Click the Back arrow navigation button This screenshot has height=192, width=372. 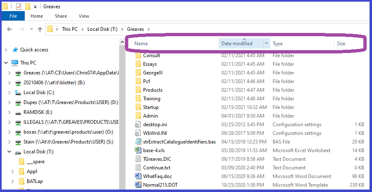pos(10,29)
